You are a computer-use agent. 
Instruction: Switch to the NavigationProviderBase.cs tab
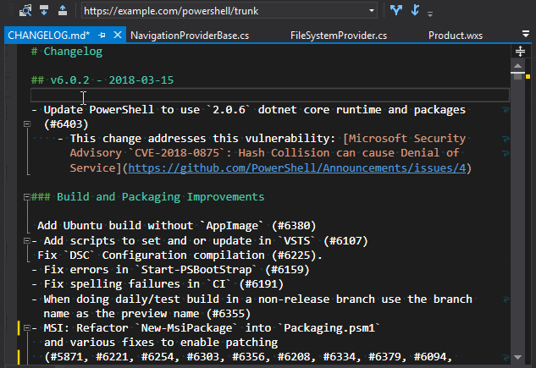190,36
